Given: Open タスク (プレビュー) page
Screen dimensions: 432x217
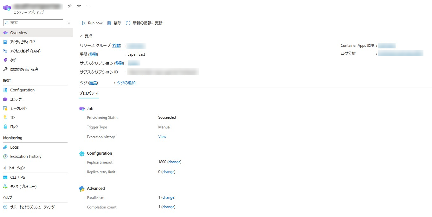Looking at the screenshot, I should tap(23, 186).
